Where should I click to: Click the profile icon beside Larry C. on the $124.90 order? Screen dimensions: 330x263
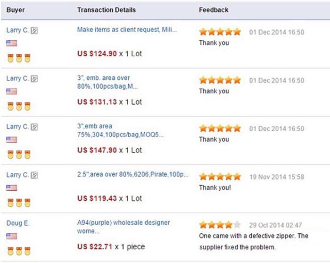click(x=34, y=30)
